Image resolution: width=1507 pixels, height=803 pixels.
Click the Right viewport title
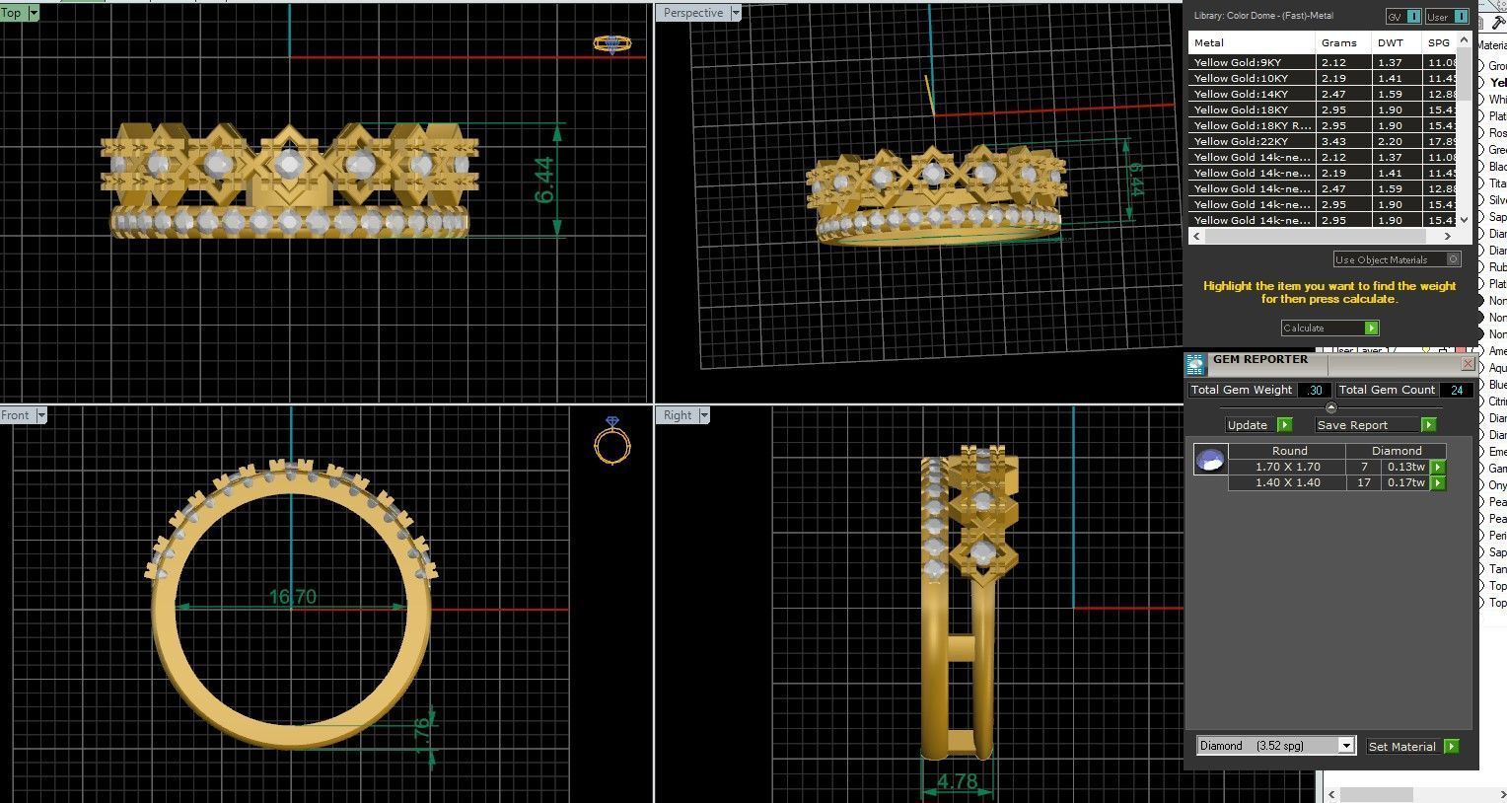tap(678, 415)
